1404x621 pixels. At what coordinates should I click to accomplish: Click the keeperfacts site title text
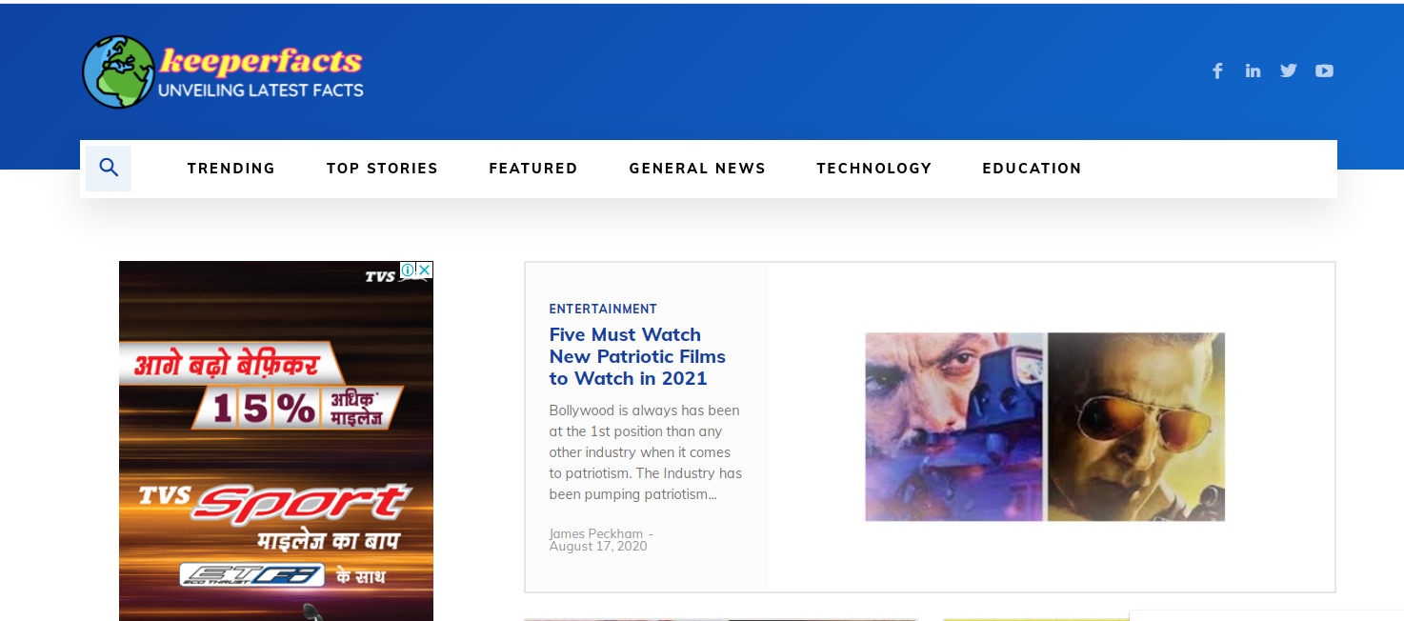261,62
